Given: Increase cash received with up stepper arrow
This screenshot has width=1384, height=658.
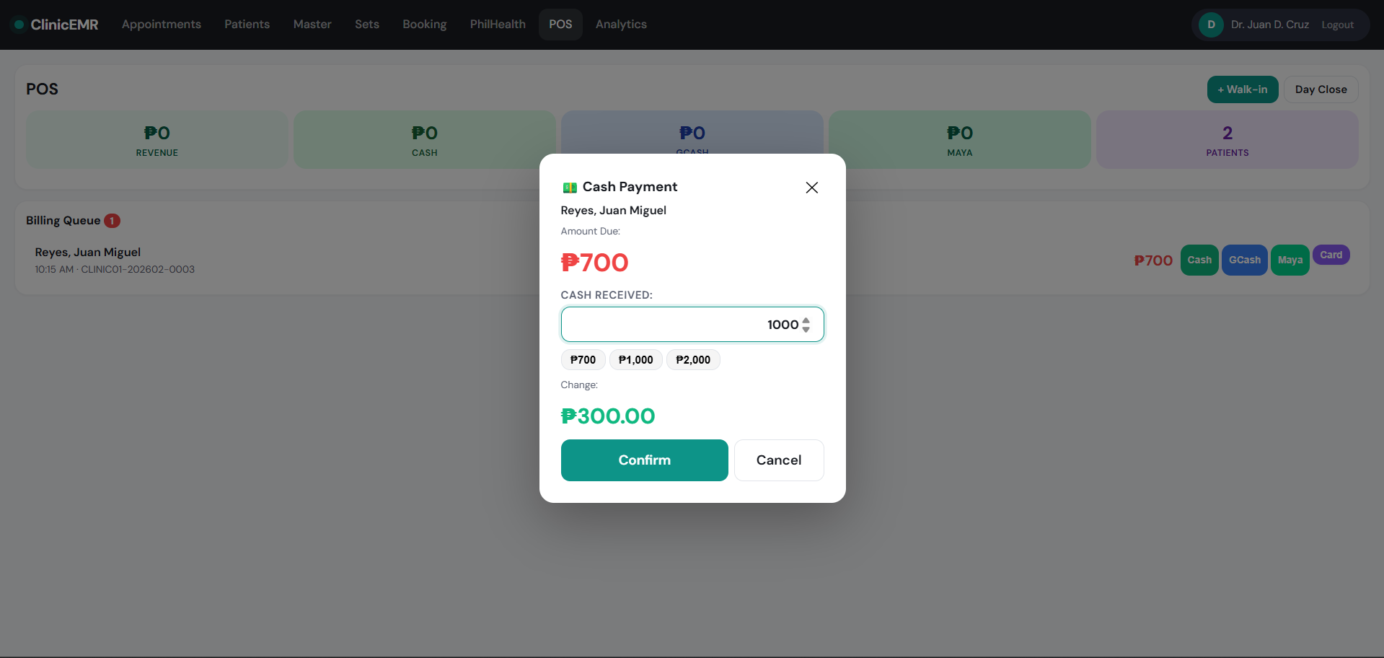Looking at the screenshot, I should (806, 320).
